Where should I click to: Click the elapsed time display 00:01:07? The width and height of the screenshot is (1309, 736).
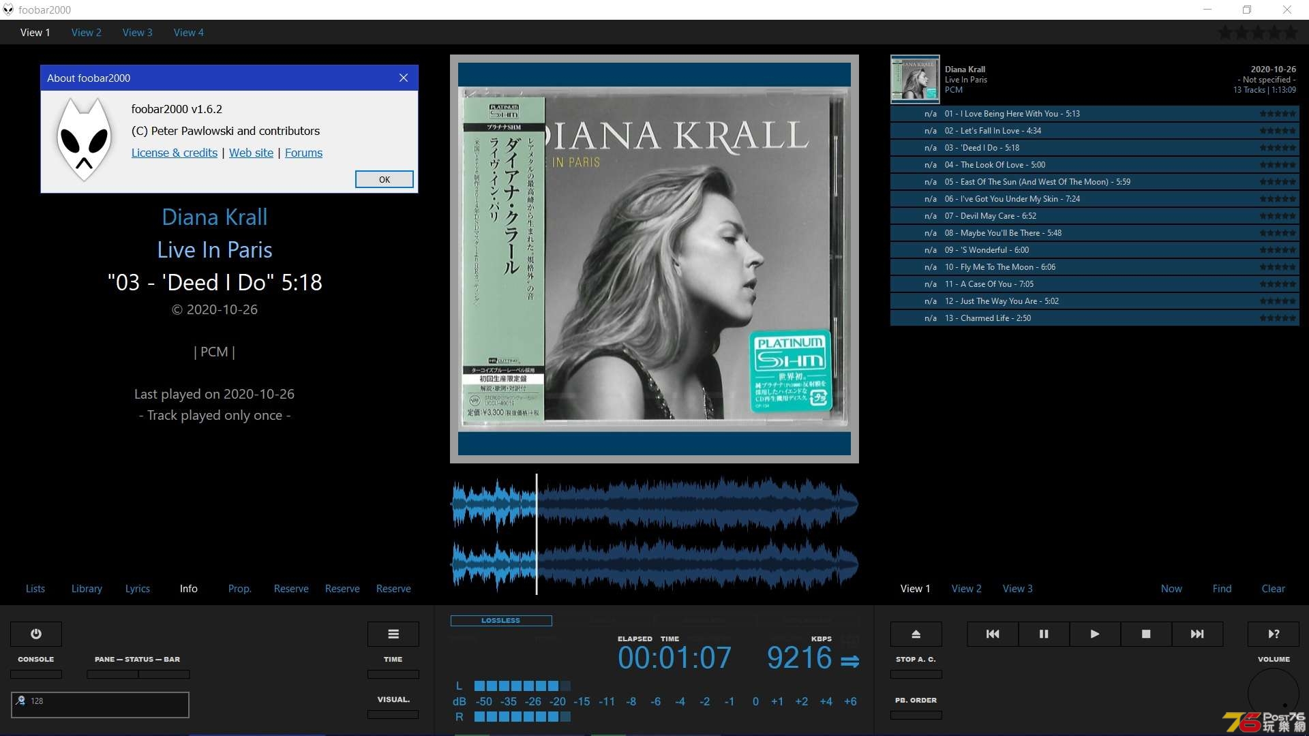(674, 658)
